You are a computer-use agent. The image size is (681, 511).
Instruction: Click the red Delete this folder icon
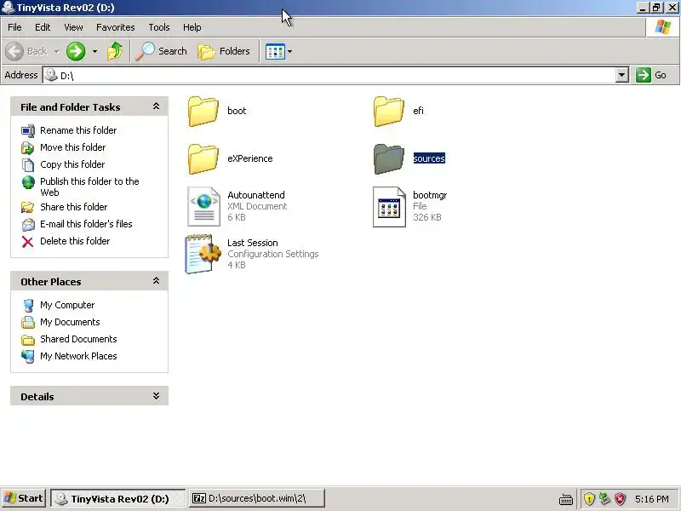coord(27,242)
